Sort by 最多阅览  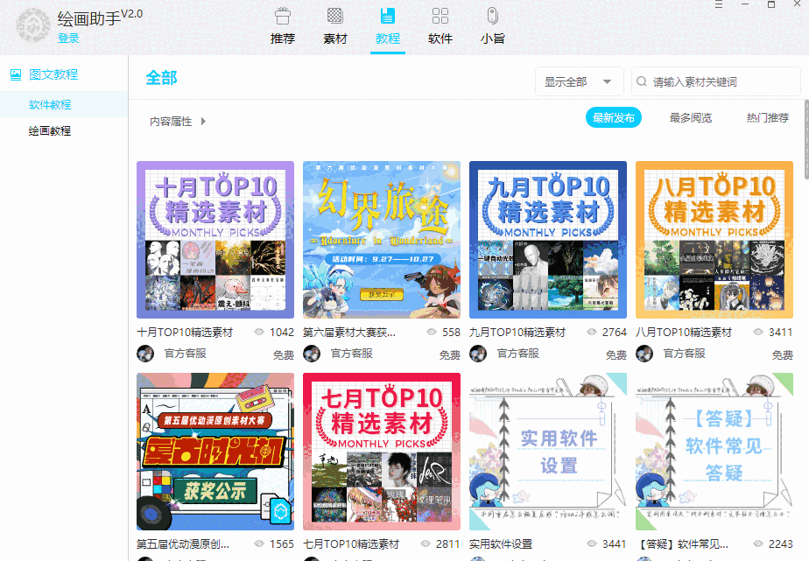point(690,117)
